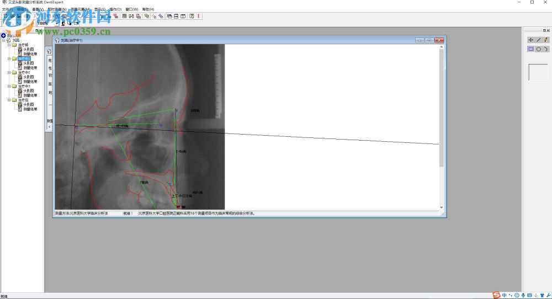Click the red-square measurement toolbar icon
This screenshot has height=299, width=552.
[116, 16]
